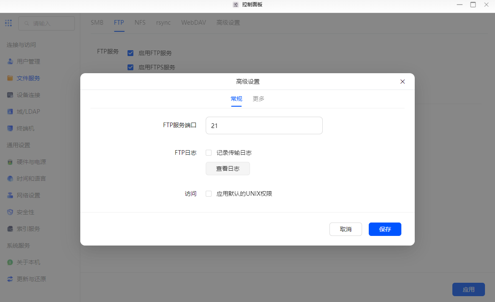Switch to the 常规 tab in dialog
Image resolution: width=495 pixels, height=302 pixels.
point(237,99)
